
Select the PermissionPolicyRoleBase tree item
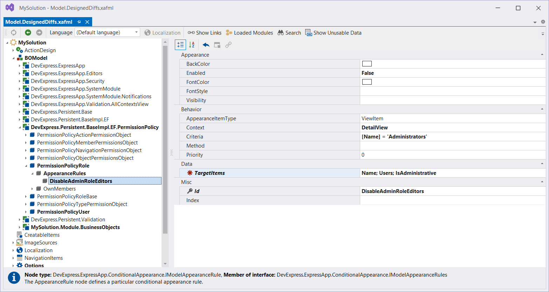point(67,196)
